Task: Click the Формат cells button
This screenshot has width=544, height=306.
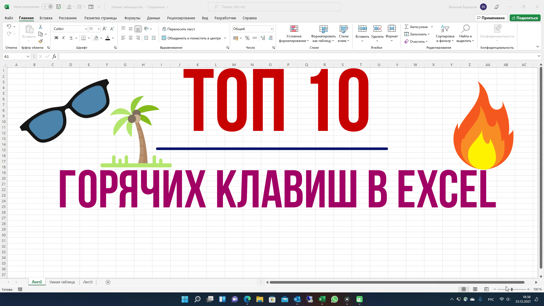Action: pyautogui.click(x=392, y=34)
